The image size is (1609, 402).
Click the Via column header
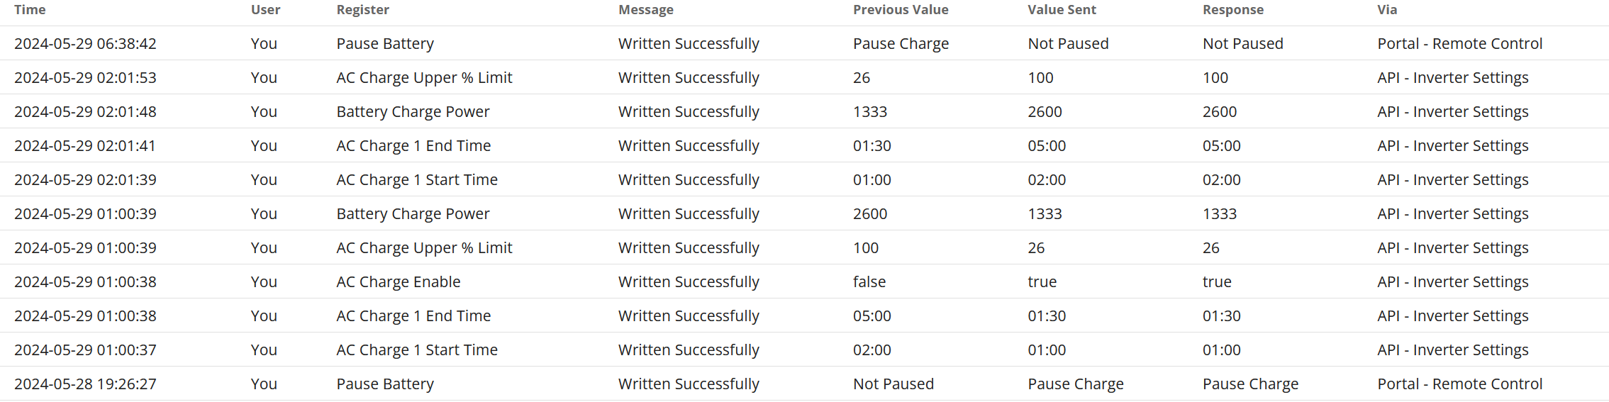[1387, 10]
